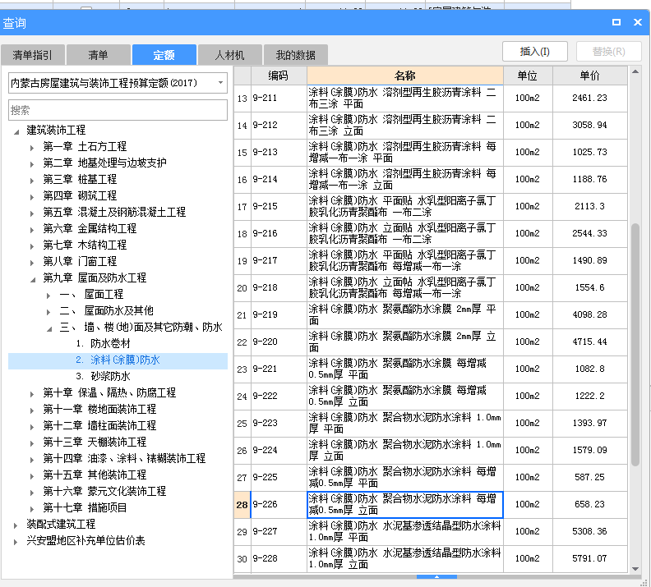Click the 插入(I) button

[x=535, y=52]
